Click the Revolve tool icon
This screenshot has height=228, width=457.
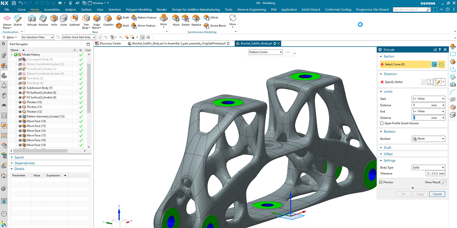(43, 19)
